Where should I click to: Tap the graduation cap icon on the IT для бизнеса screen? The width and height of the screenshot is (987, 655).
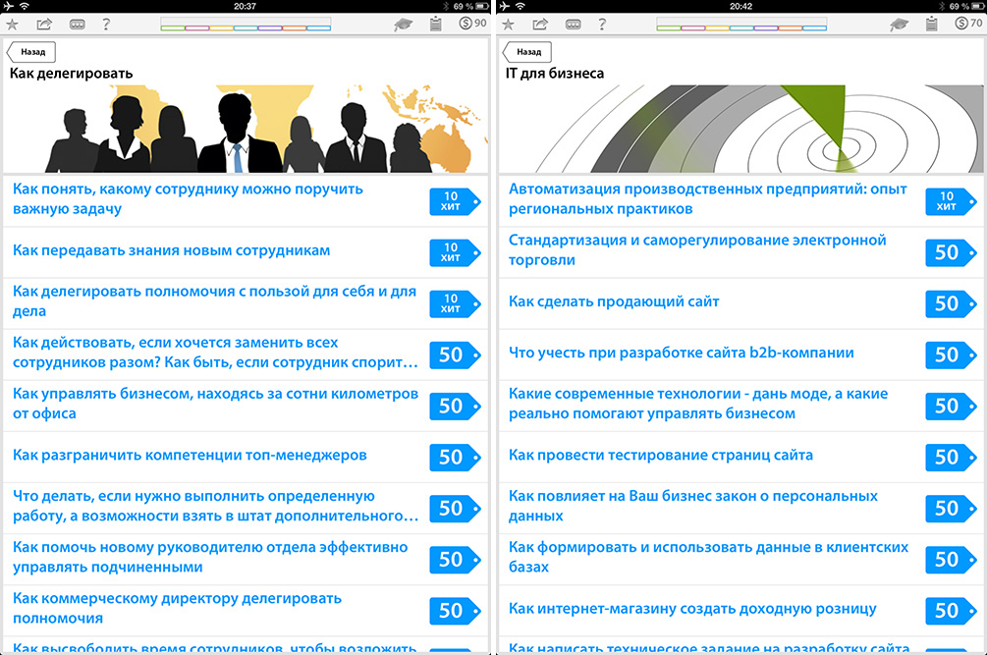(899, 25)
